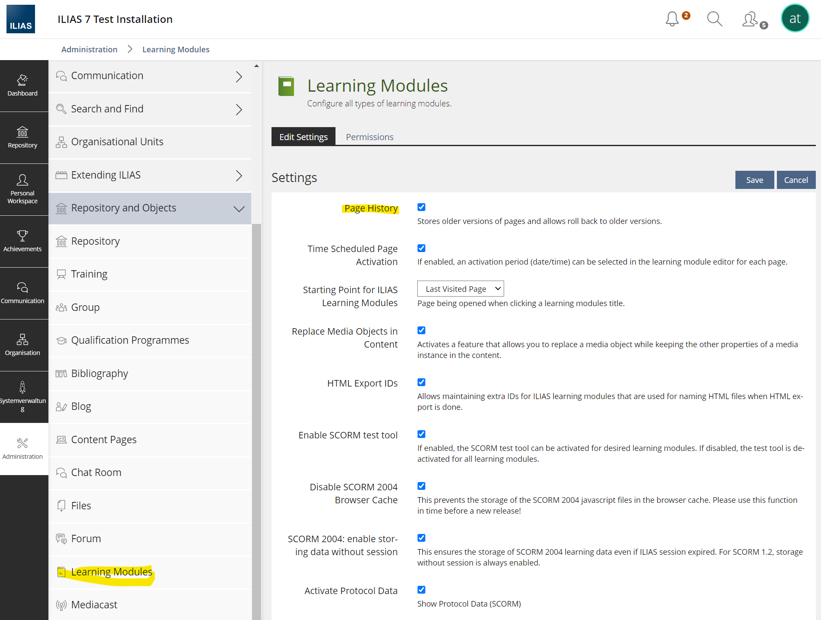This screenshot has width=821, height=620.
Task: Open the notifications bell icon
Action: [x=672, y=19]
